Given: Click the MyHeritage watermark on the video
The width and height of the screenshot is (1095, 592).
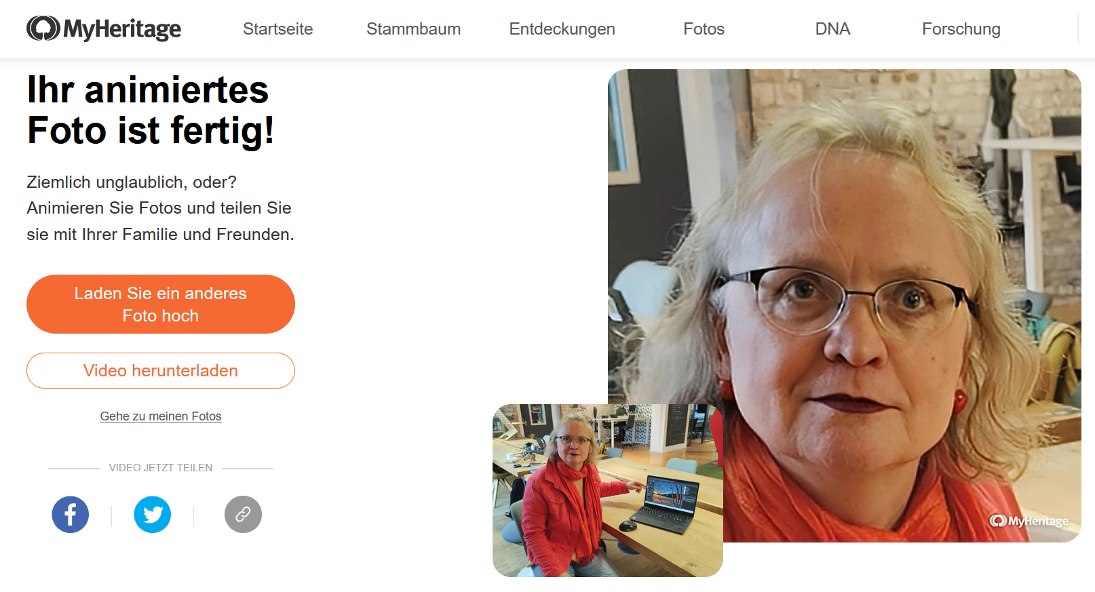Looking at the screenshot, I should click(1029, 521).
